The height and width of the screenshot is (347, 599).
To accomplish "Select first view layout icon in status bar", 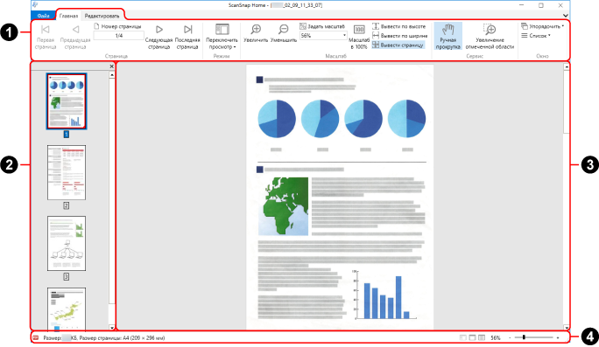I will point(463,338).
